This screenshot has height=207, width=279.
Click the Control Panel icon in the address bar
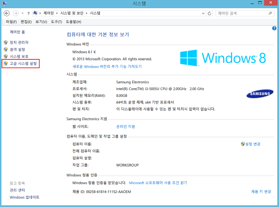[x=35, y=13]
